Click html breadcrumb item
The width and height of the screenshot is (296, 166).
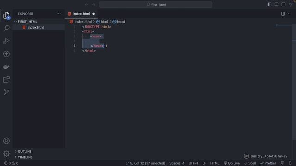point(102,22)
